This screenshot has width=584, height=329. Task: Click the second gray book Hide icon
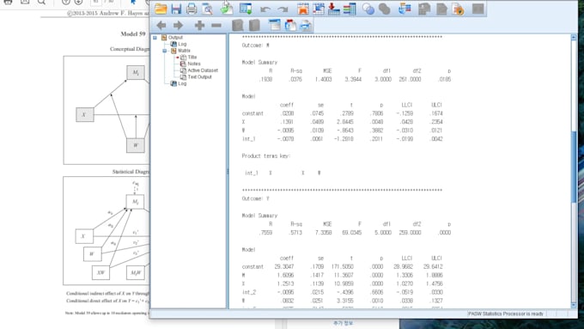click(254, 25)
